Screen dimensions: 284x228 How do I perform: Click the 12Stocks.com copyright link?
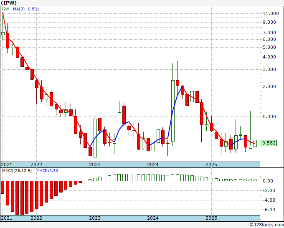(266, 225)
